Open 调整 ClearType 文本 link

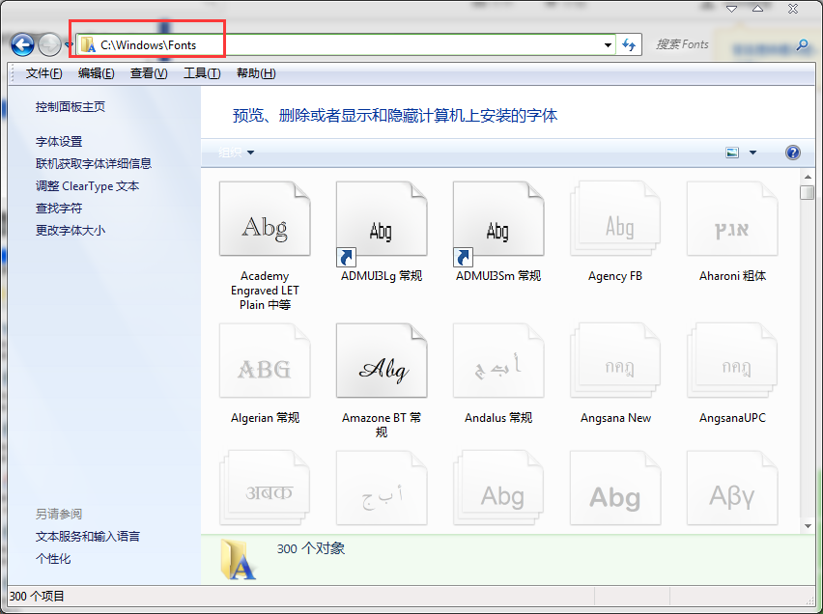[x=87, y=186]
